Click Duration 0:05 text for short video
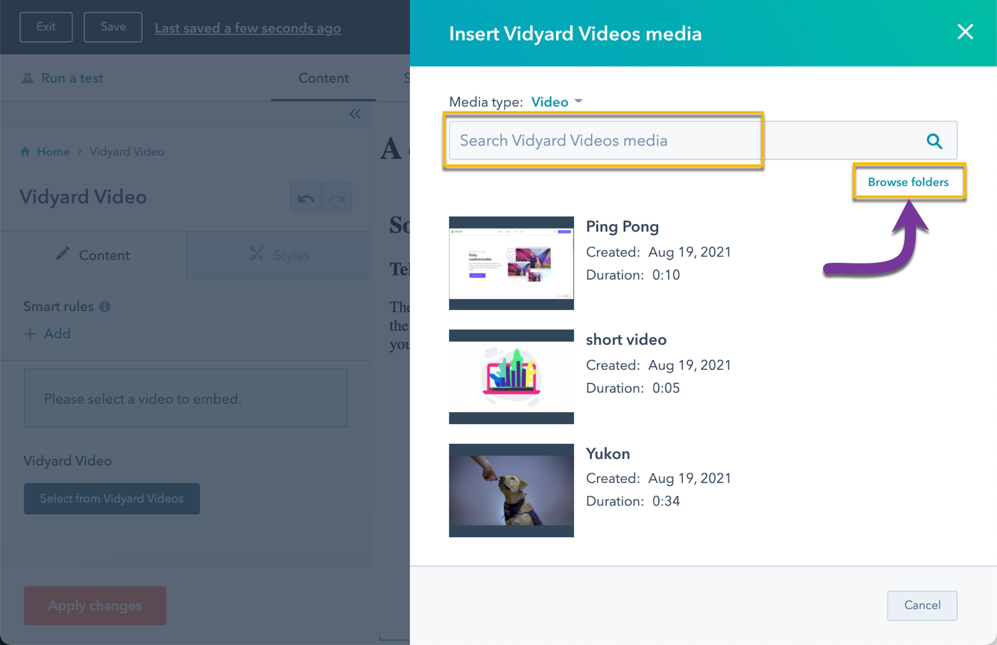 (632, 388)
